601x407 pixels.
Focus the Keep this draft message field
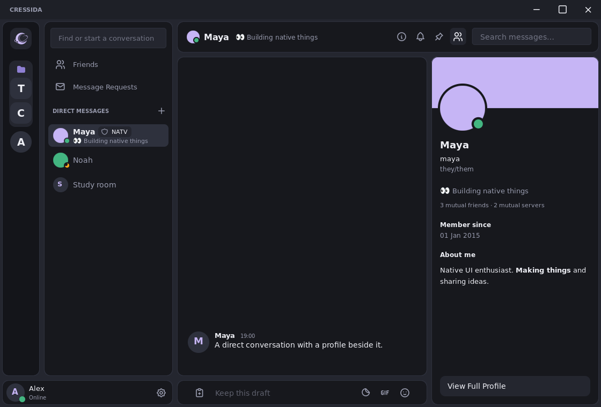[284, 393]
